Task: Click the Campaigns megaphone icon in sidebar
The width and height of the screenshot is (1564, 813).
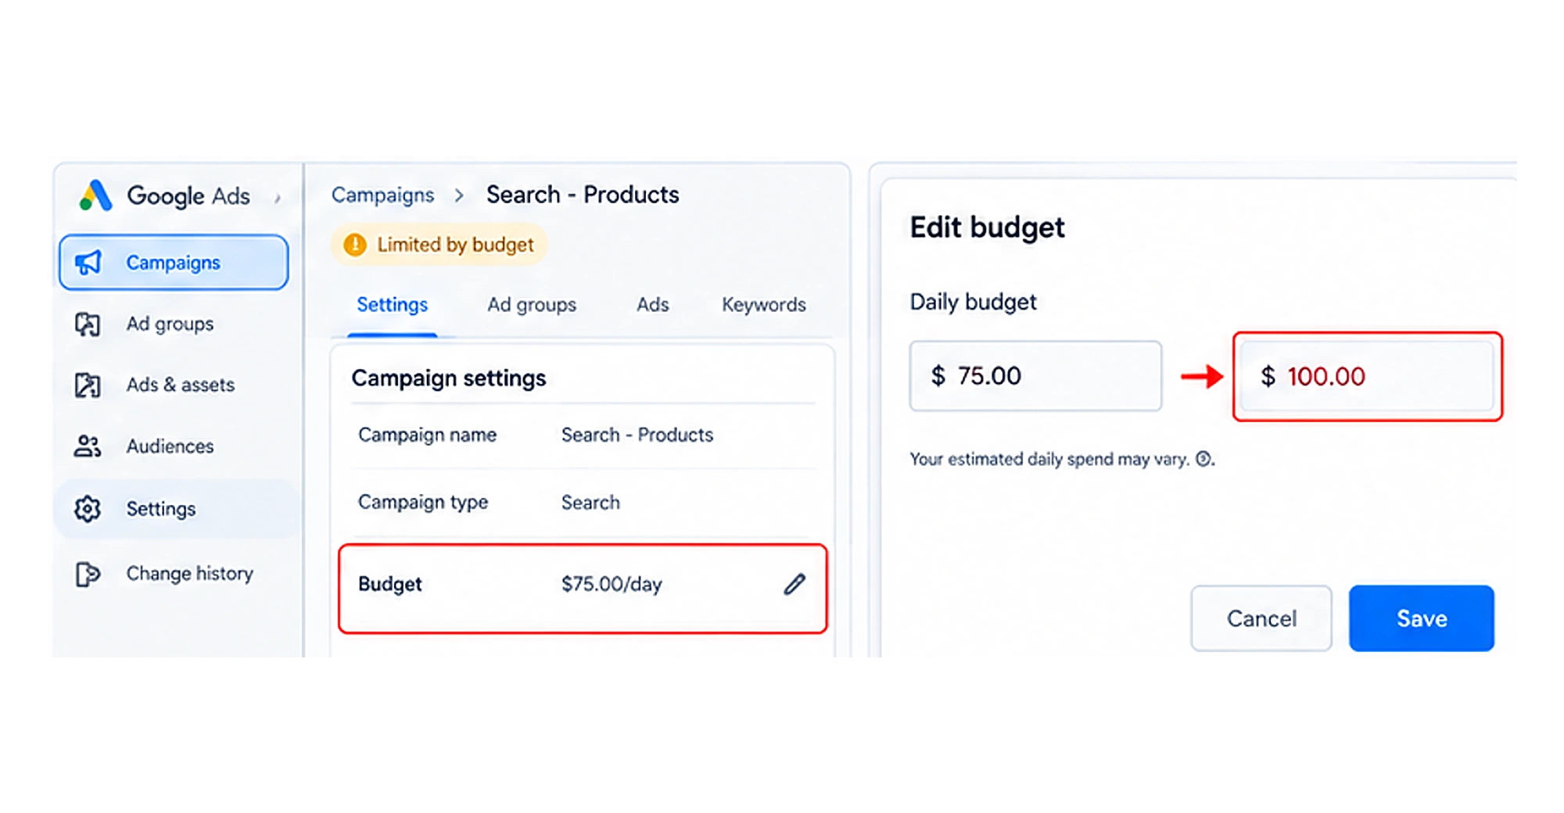Action: point(88,263)
